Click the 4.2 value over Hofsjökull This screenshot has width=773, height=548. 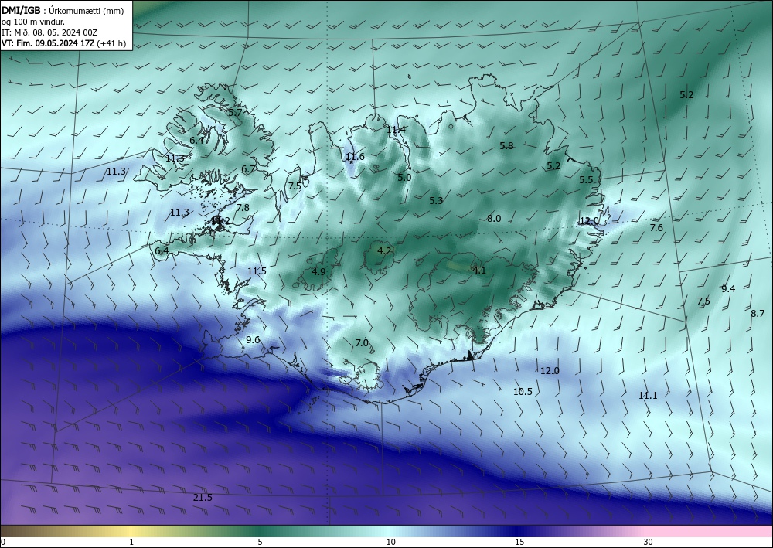(x=384, y=251)
